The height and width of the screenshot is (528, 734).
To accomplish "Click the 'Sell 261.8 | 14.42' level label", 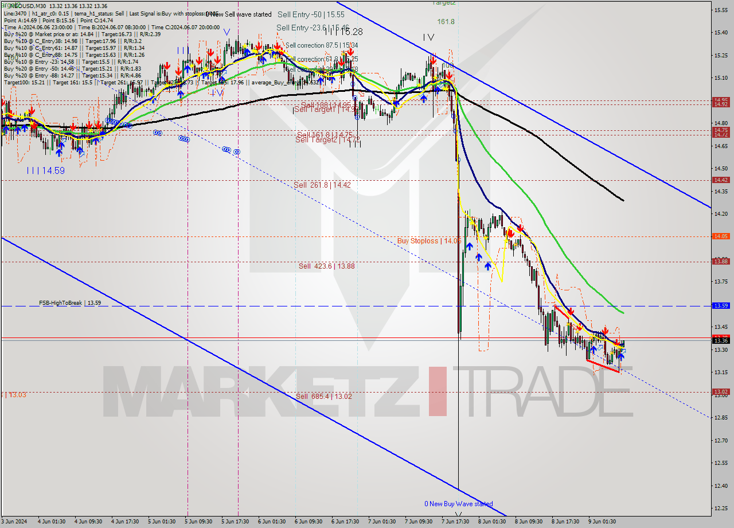I will pyautogui.click(x=322, y=185).
